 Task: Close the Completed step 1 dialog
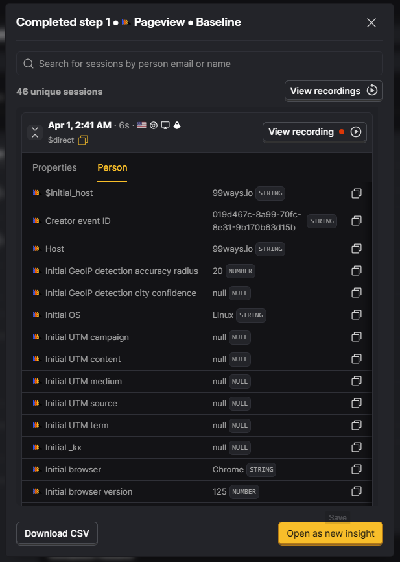click(371, 23)
